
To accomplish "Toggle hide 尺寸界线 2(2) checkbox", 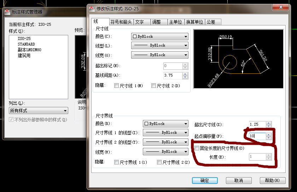I will click(159, 162).
